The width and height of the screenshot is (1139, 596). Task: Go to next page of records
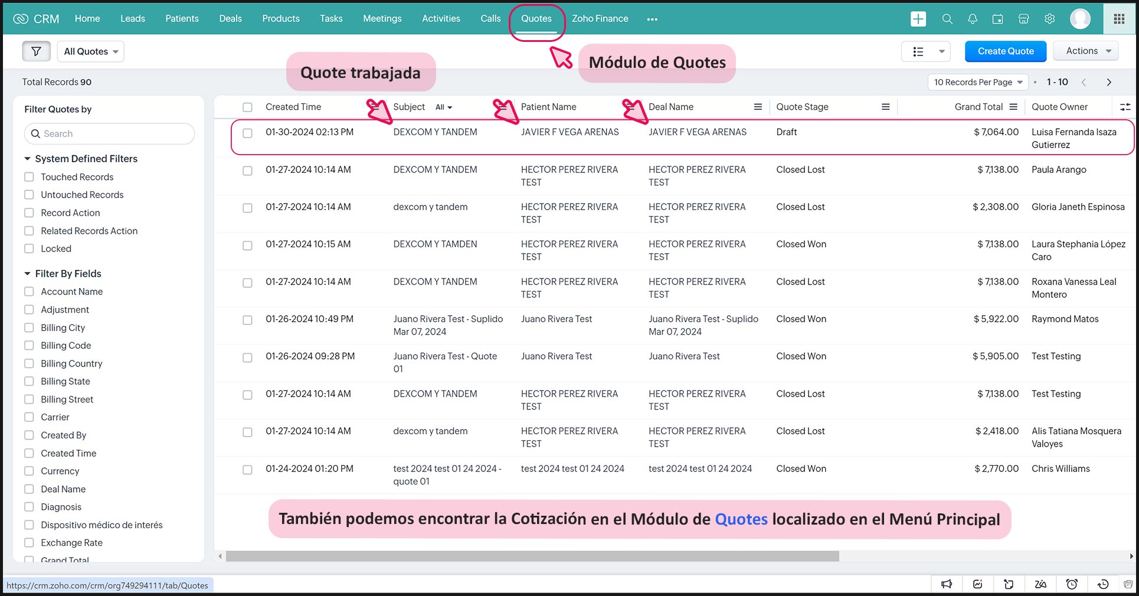[x=1108, y=82]
